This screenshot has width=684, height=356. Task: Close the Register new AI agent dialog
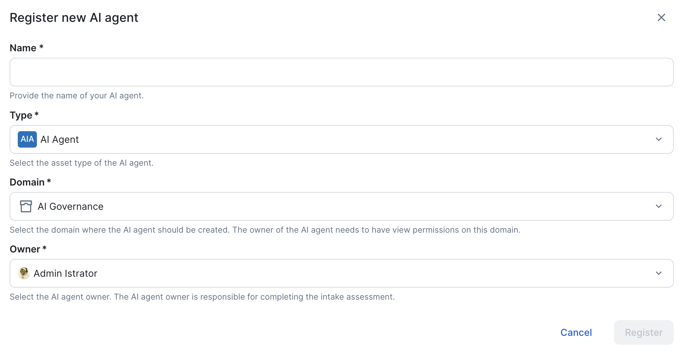tap(661, 17)
